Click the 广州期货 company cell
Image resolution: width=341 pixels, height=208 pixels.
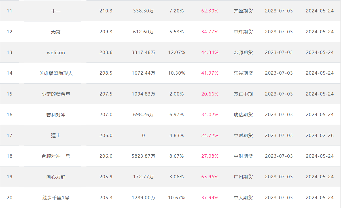coord(243,177)
